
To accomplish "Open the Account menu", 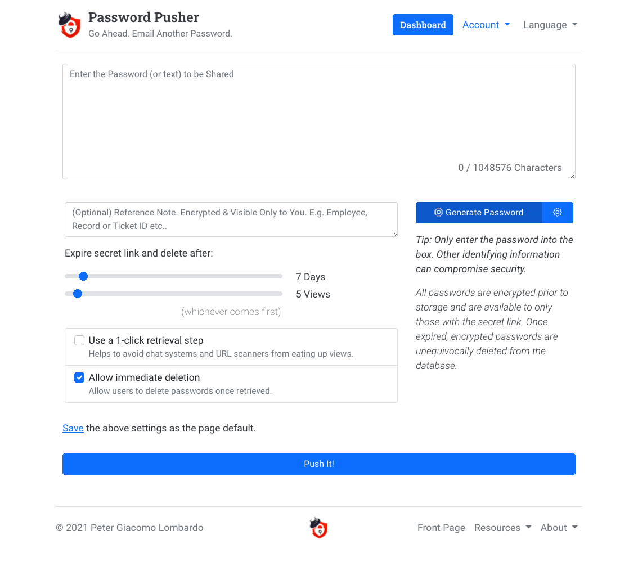I will (486, 24).
